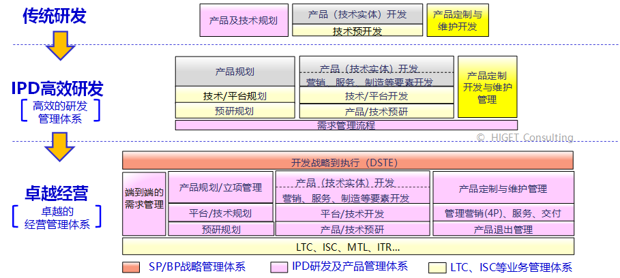620x278 pixels.
Task: Click the 产品定制与维护管理 box
Action: (503, 187)
